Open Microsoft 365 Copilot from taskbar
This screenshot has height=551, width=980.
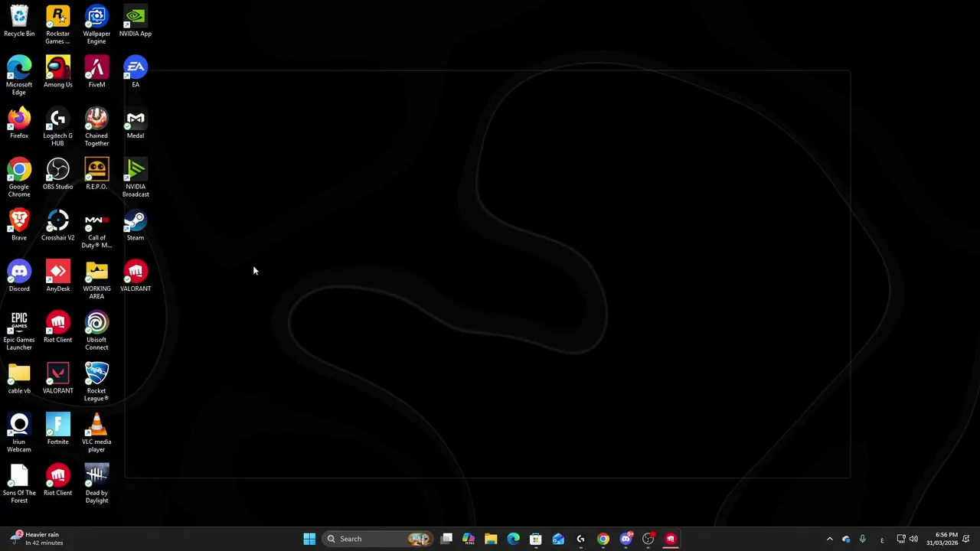(x=469, y=539)
